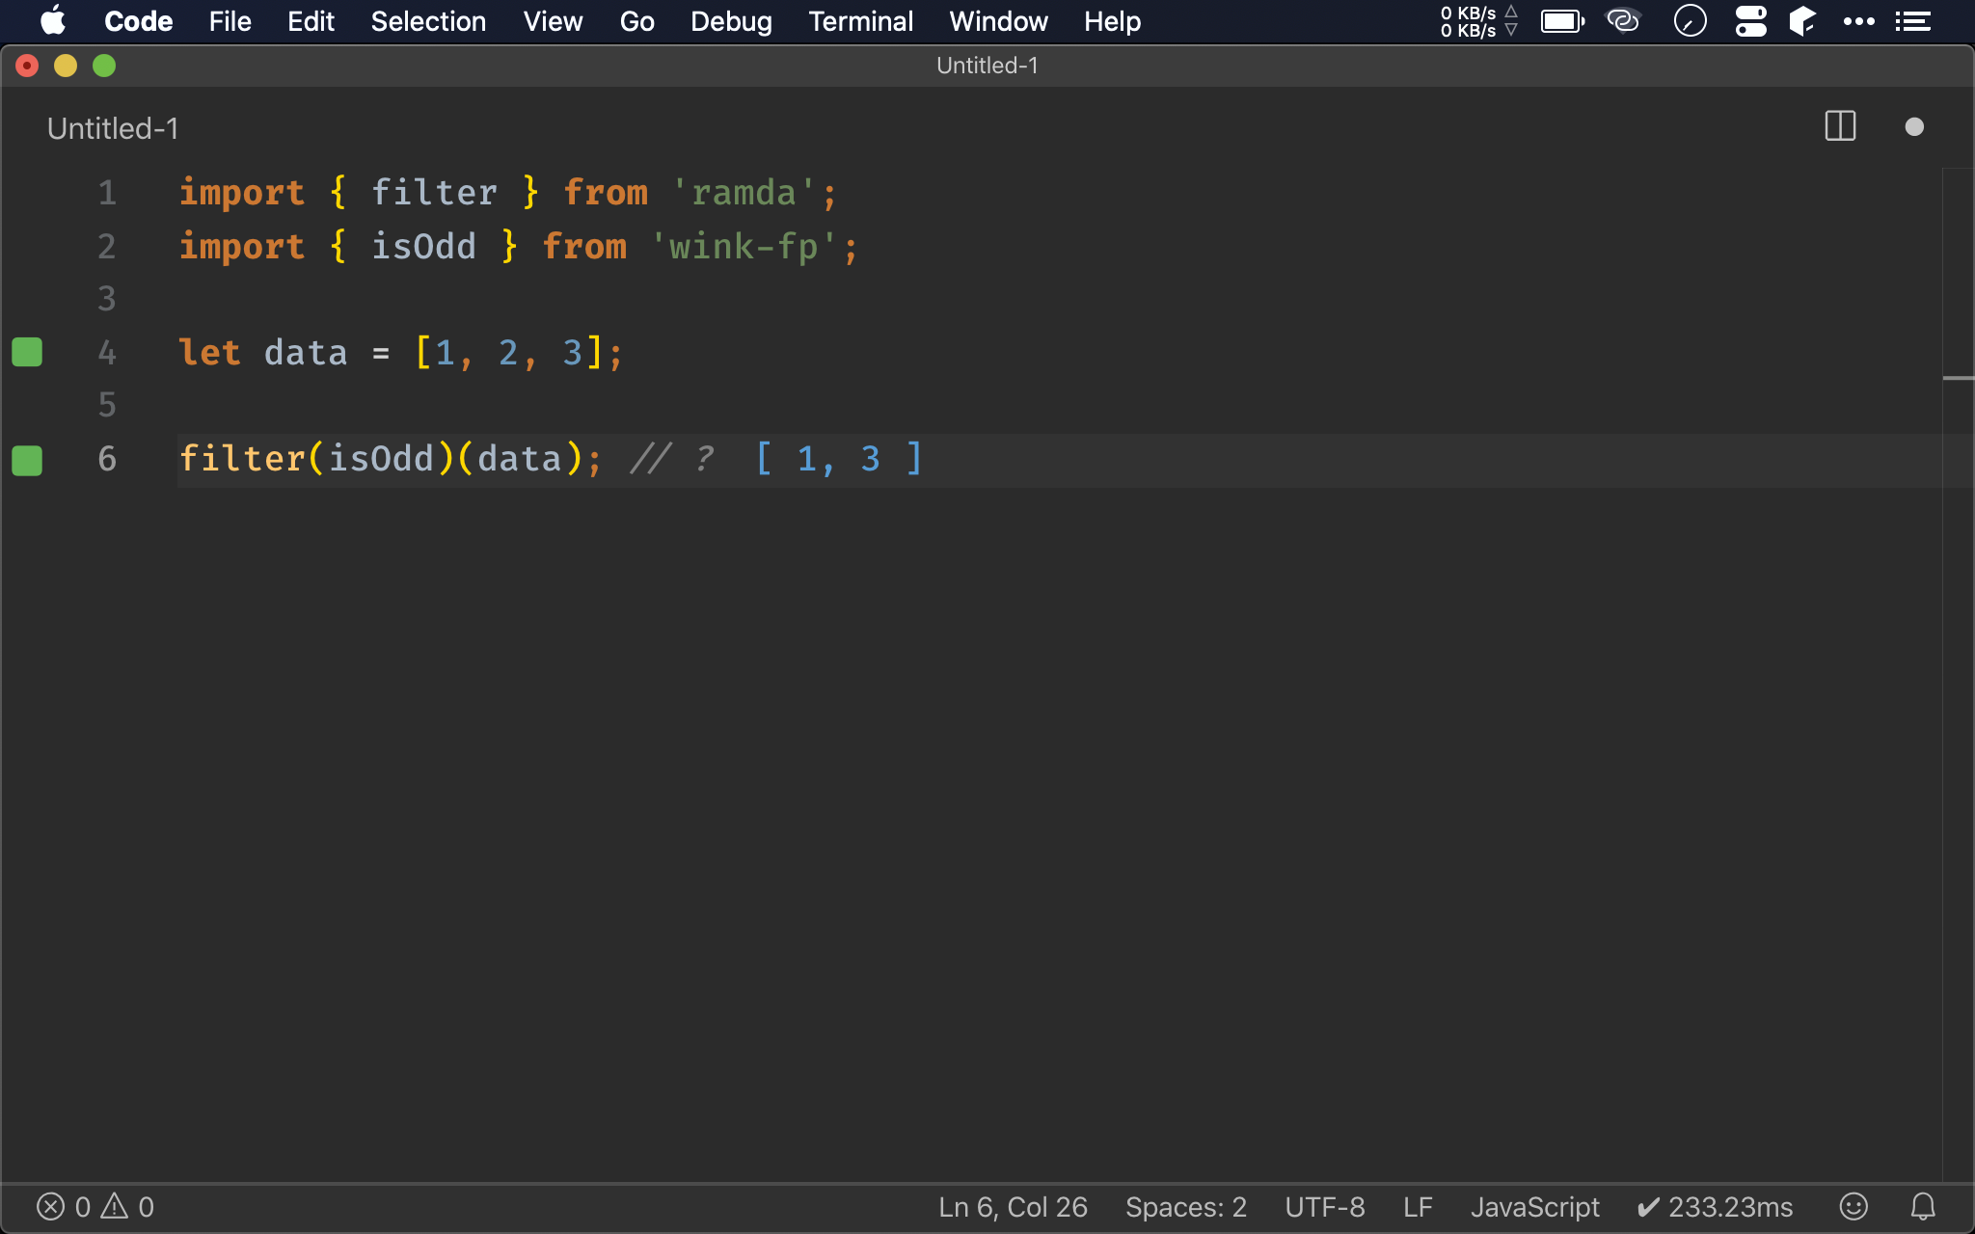Click the battery status icon
The image size is (1975, 1234).
pyautogui.click(x=1562, y=21)
